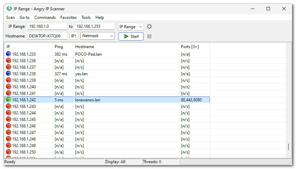The image size is (296, 169).
Task: Click Threads: 0 in status bar
Action: click(152, 162)
